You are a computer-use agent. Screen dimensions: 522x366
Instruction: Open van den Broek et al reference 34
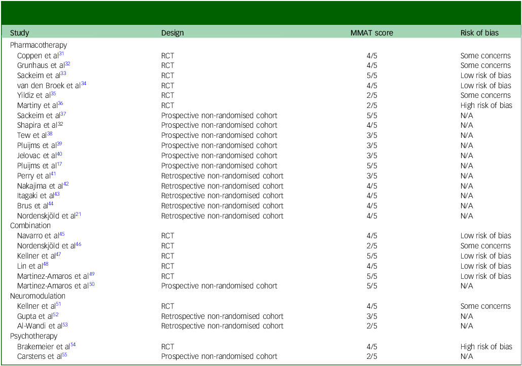point(84,84)
